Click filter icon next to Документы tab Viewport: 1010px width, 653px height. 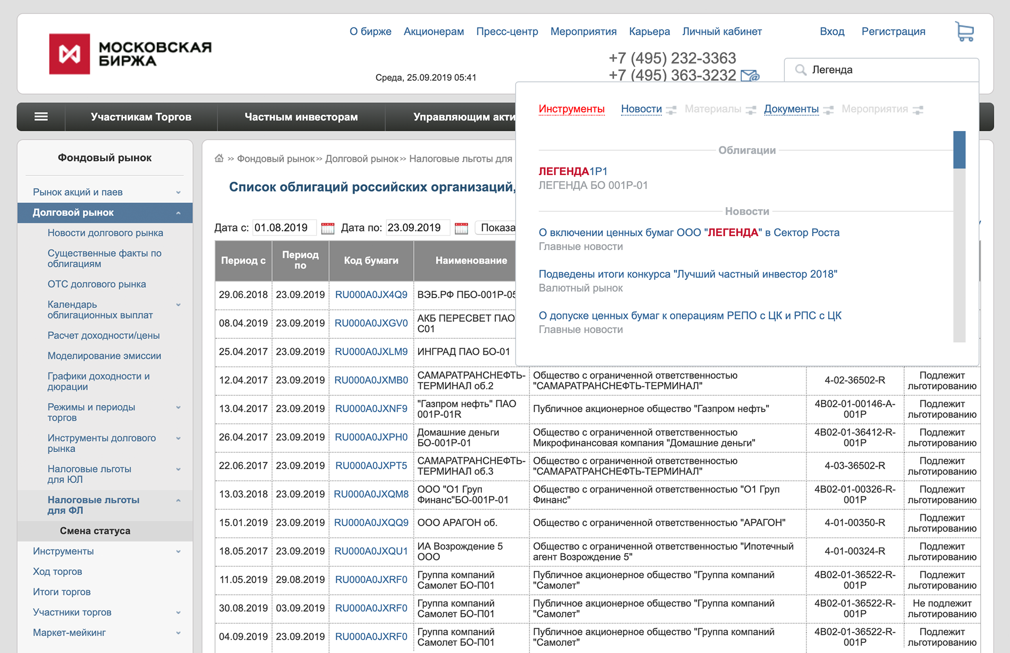pyautogui.click(x=828, y=110)
